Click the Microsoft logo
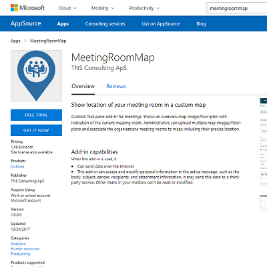 [27, 8]
